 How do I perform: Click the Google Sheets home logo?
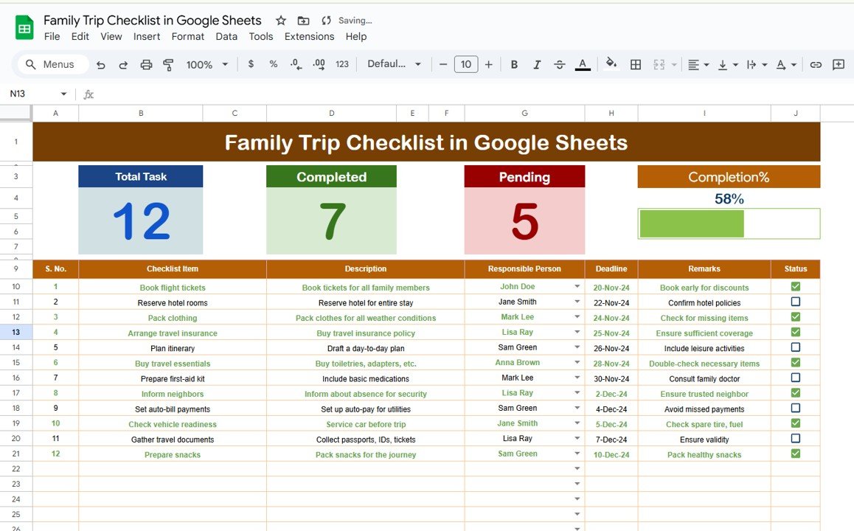[x=24, y=28]
